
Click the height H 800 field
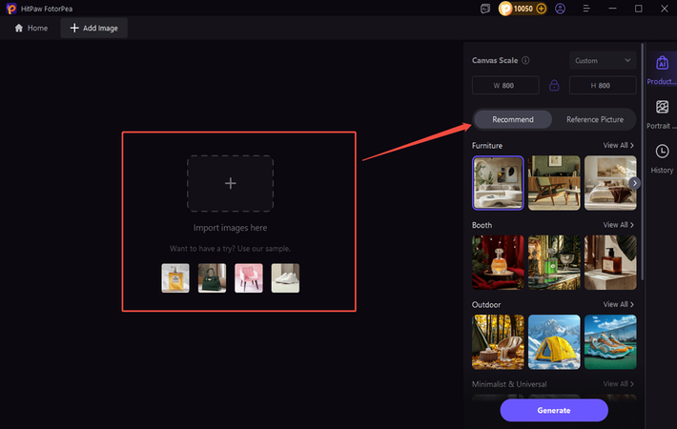(x=603, y=86)
